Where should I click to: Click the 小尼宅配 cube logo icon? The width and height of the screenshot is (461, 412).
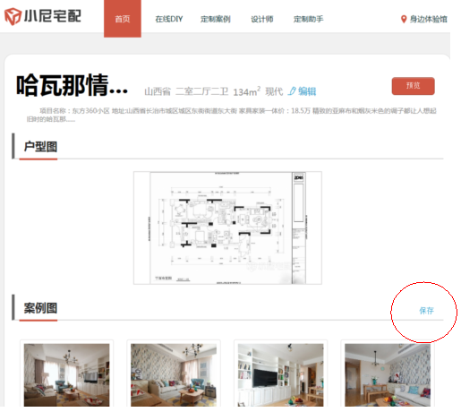pyautogui.click(x=13, y=16)
